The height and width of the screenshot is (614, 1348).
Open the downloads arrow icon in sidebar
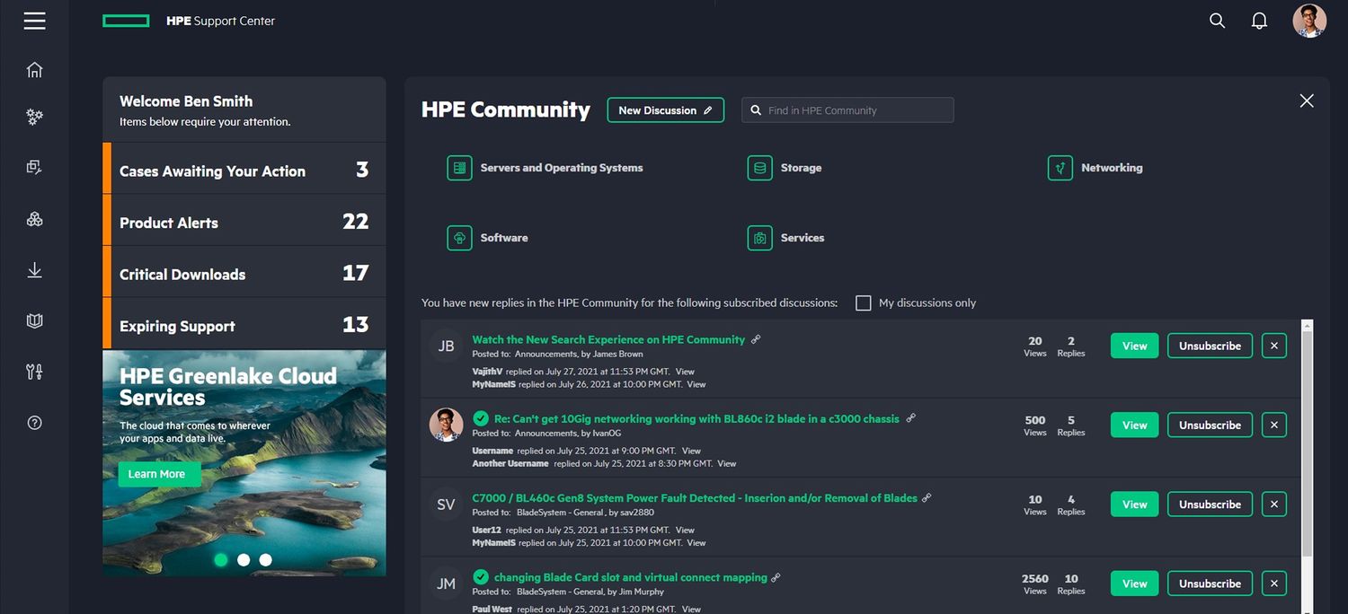tap(34, 270)
